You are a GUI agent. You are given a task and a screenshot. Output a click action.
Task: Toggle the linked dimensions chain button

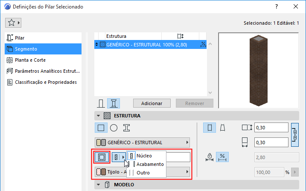[x=294, y=135]
